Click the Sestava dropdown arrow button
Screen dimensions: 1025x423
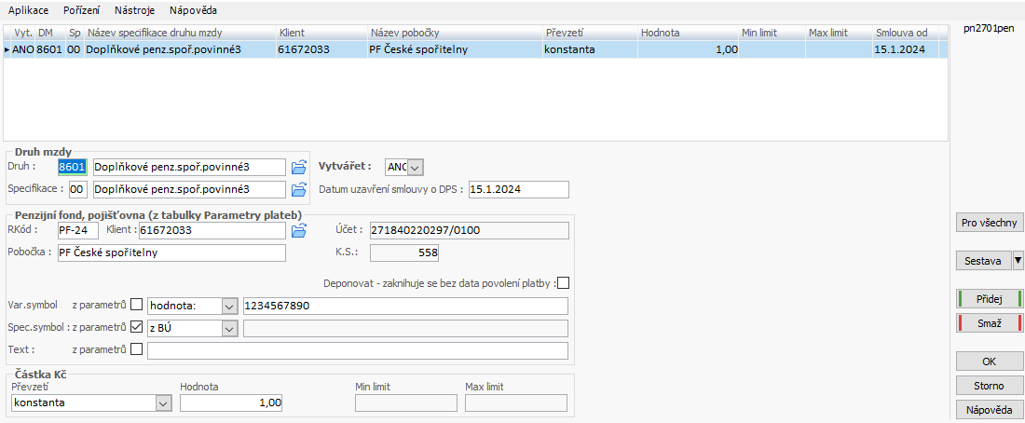tap(1018, 261)
